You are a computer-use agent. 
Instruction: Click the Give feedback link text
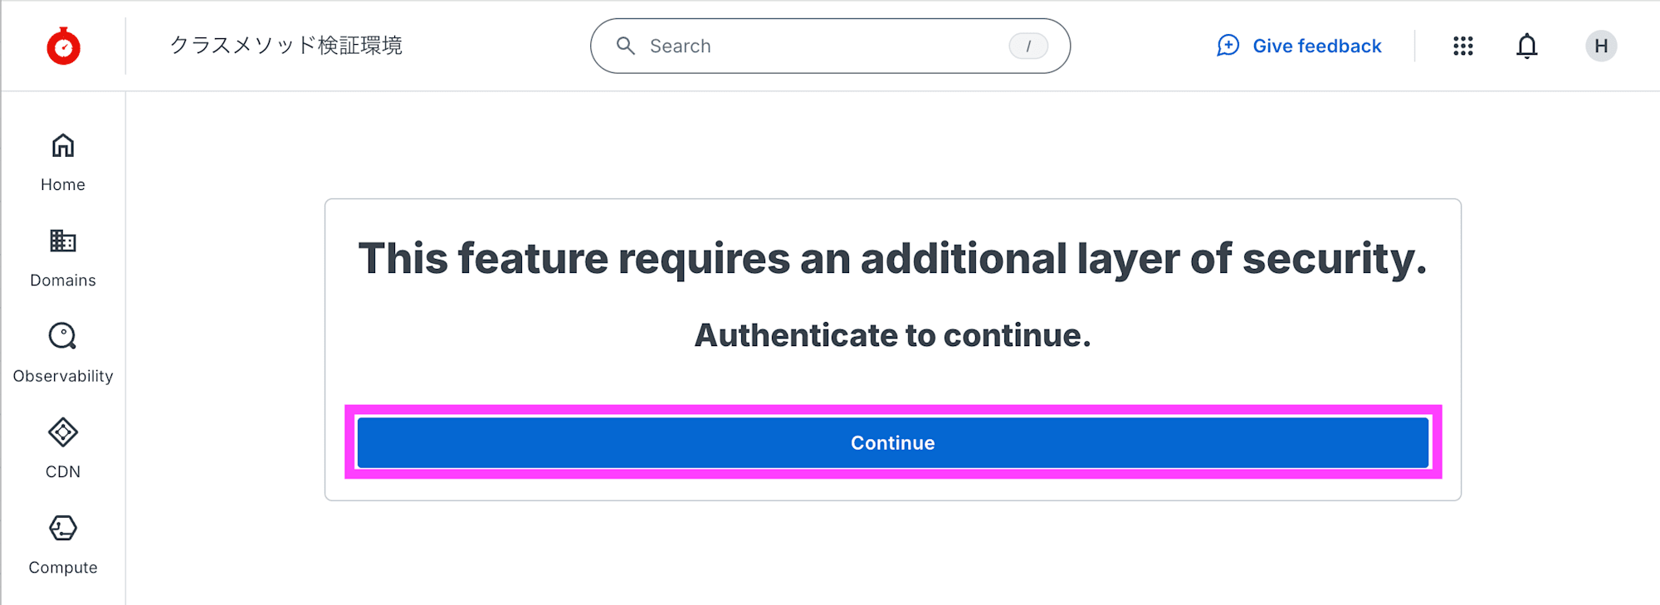(1316, 46)
